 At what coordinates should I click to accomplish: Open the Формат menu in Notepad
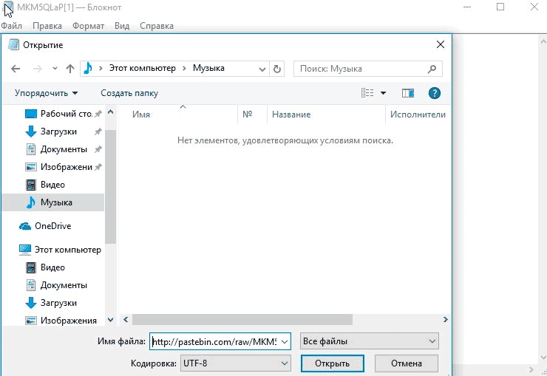point(89,26)
